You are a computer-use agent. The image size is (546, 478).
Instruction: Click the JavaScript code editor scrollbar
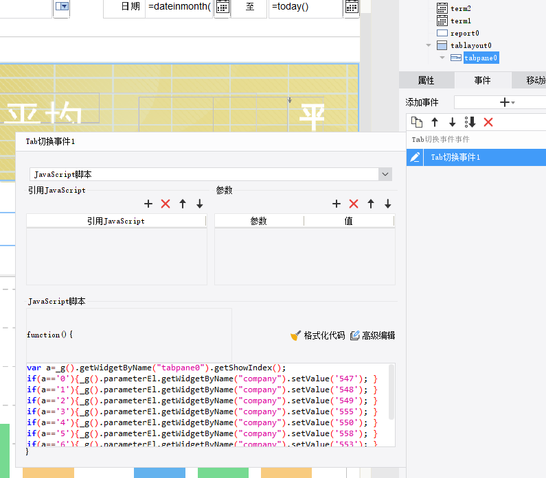[391, 392]
